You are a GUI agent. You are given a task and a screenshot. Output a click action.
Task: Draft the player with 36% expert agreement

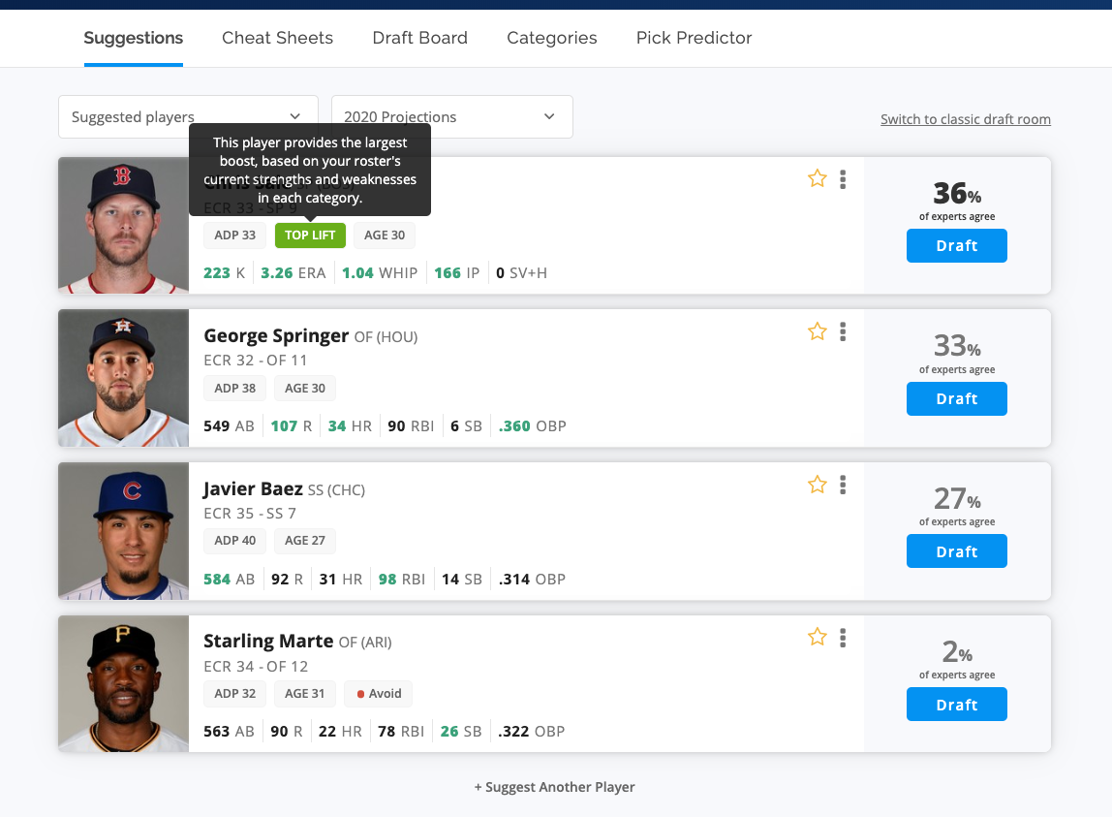tap(957, 245)
